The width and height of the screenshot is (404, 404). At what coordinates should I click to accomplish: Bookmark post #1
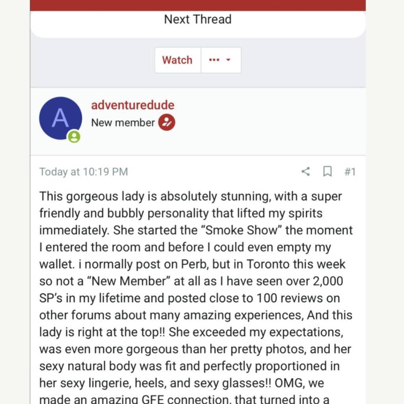327,171
